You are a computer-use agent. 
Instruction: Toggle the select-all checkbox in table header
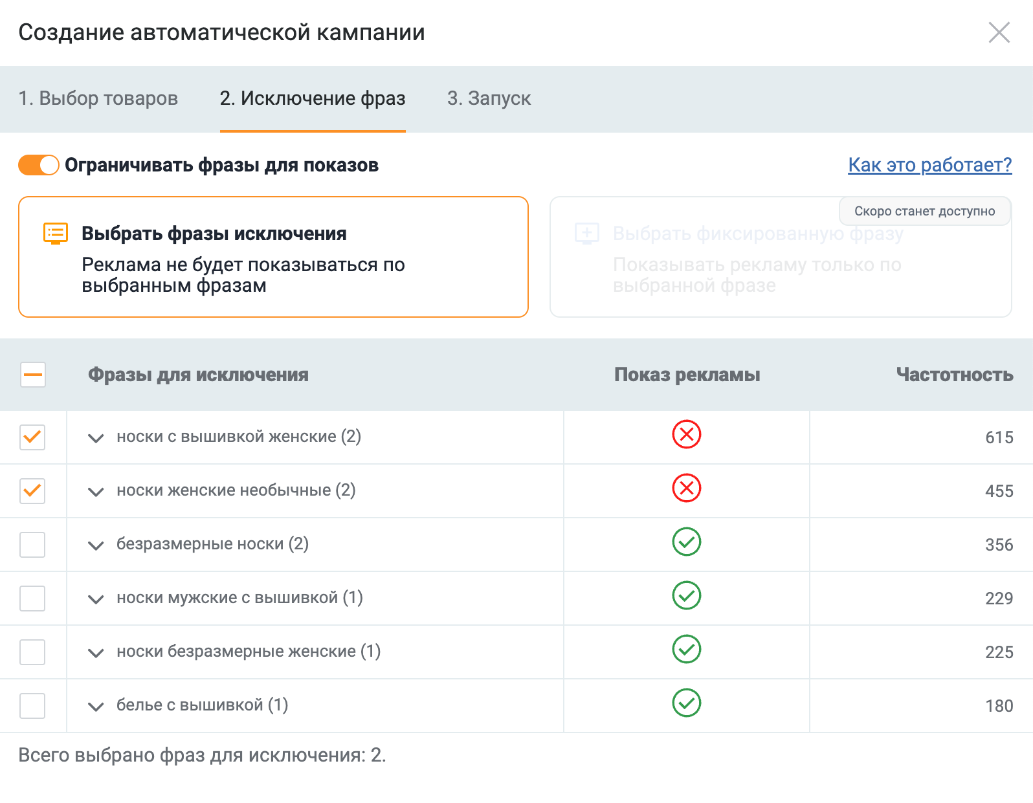[x=33, y=375]
